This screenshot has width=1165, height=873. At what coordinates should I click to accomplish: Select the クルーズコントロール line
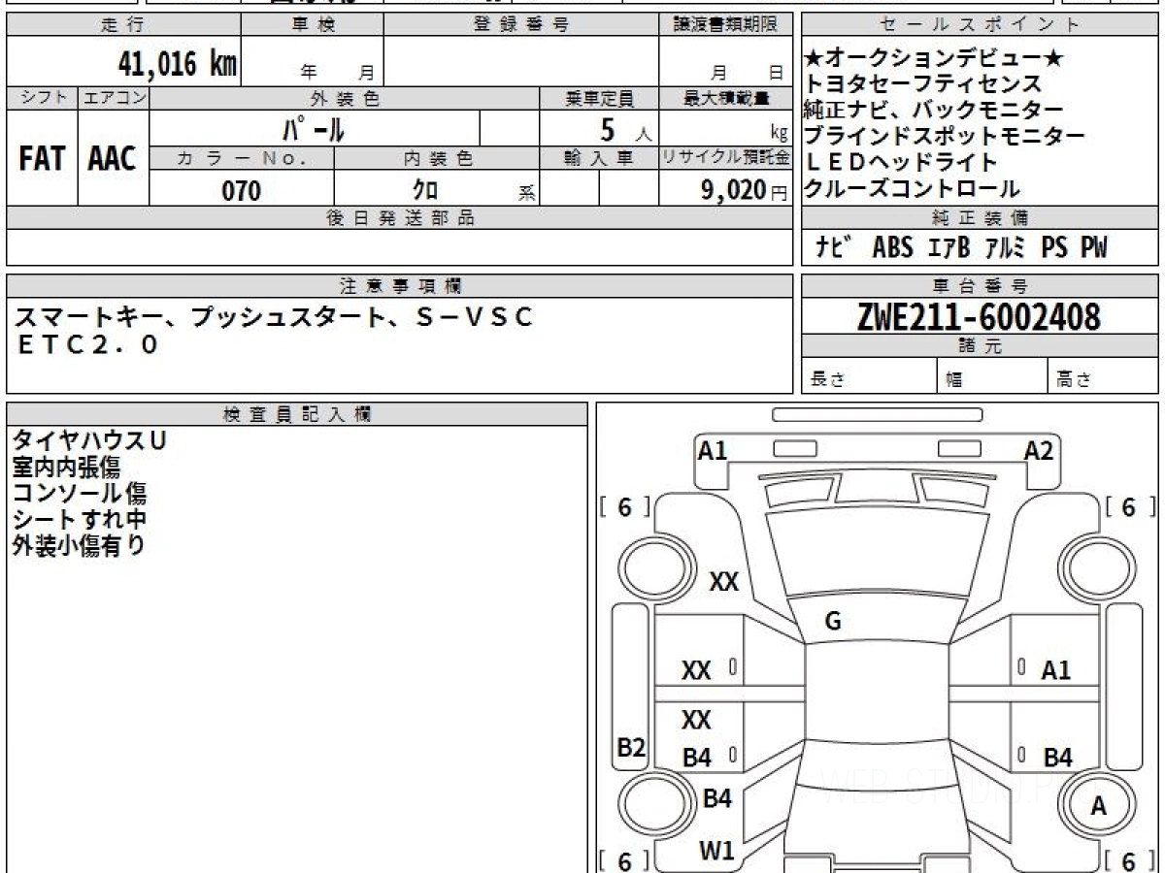coord(913,188)
